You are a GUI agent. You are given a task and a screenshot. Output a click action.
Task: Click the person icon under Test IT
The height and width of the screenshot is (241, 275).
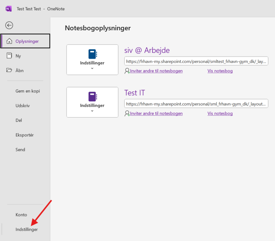tap(127, 113)
